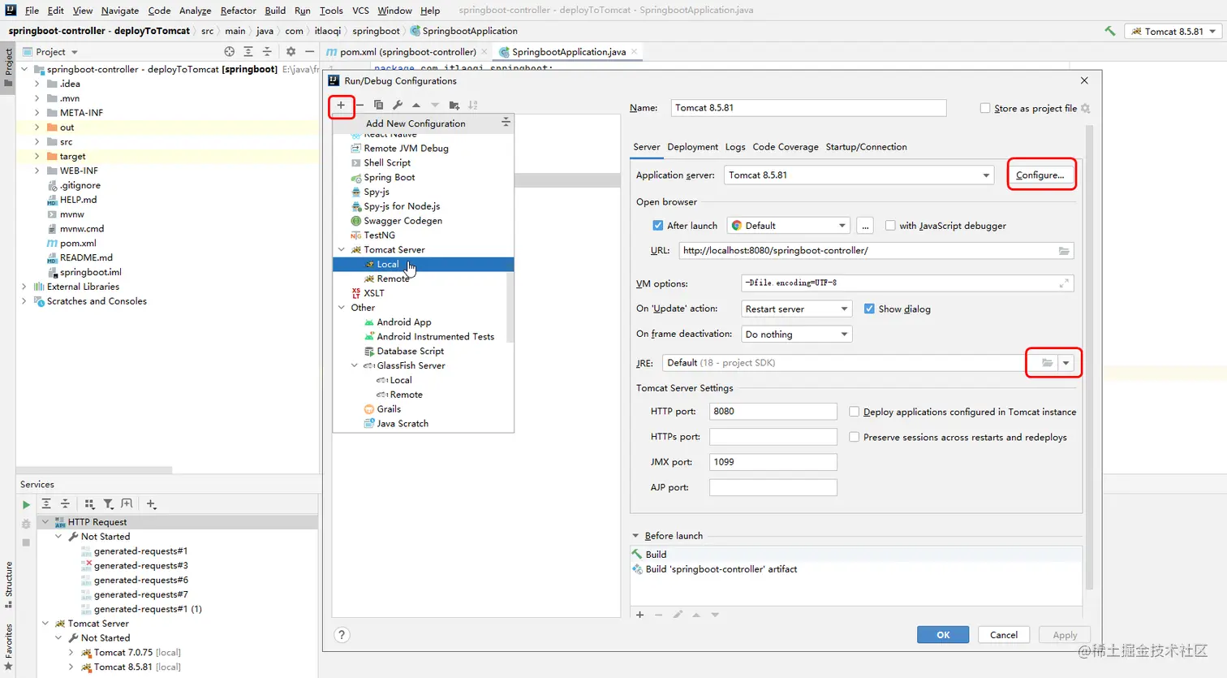Open pom.xml editor tab
This screenshot has height=678, width=1227.
[407, 52]
